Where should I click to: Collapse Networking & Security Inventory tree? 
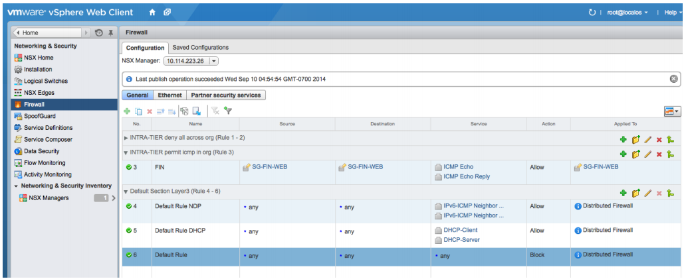[16, 186]
